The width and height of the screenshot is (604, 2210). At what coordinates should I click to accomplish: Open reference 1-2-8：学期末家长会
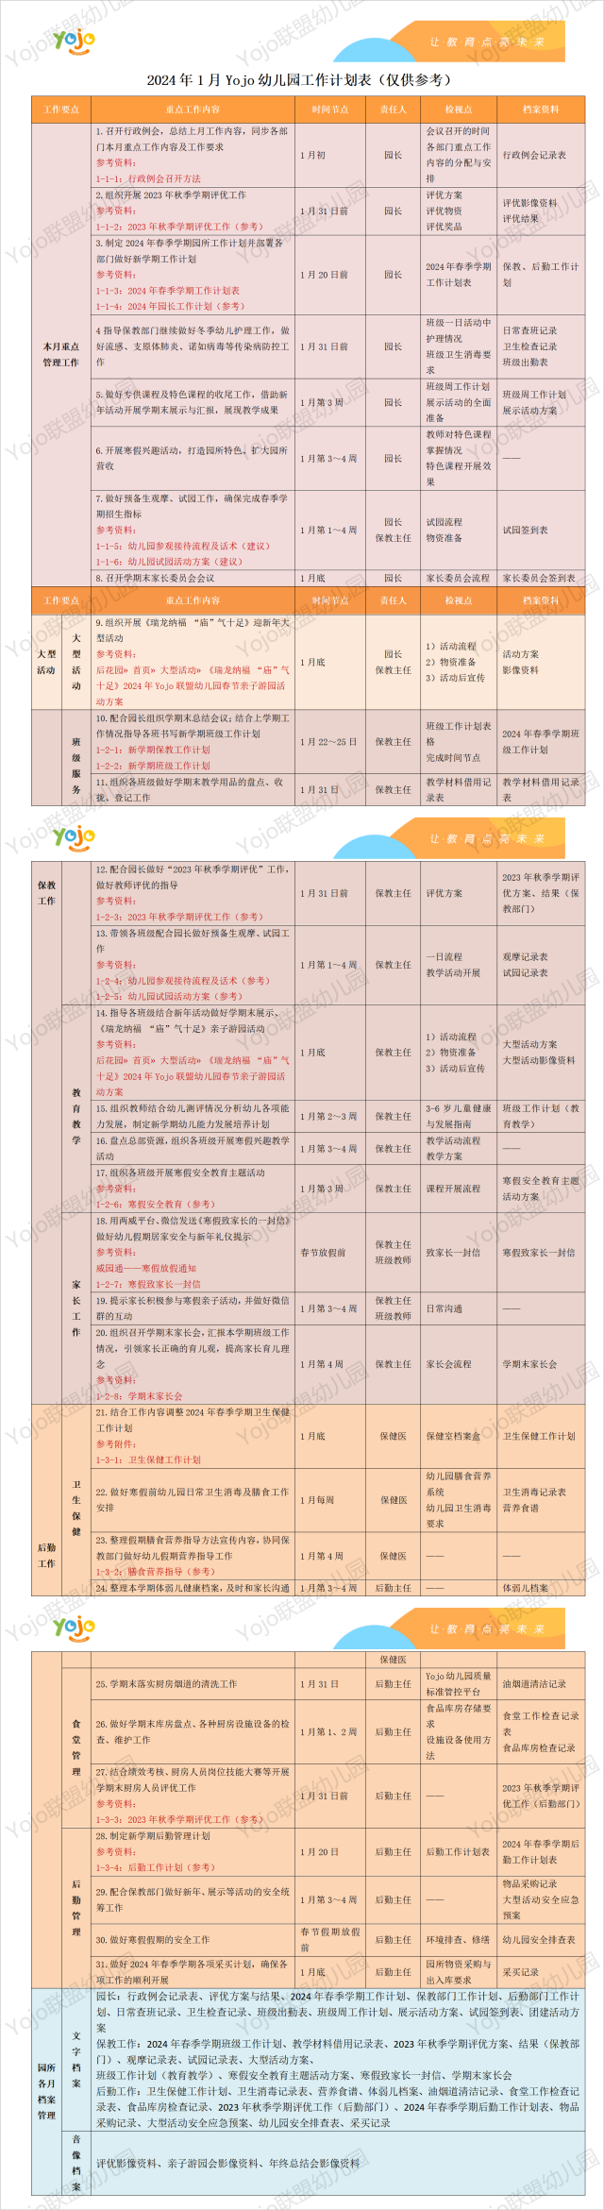[139, 1396]
